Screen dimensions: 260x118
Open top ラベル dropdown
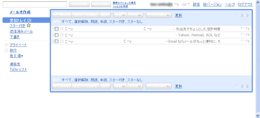click(135, 15)
